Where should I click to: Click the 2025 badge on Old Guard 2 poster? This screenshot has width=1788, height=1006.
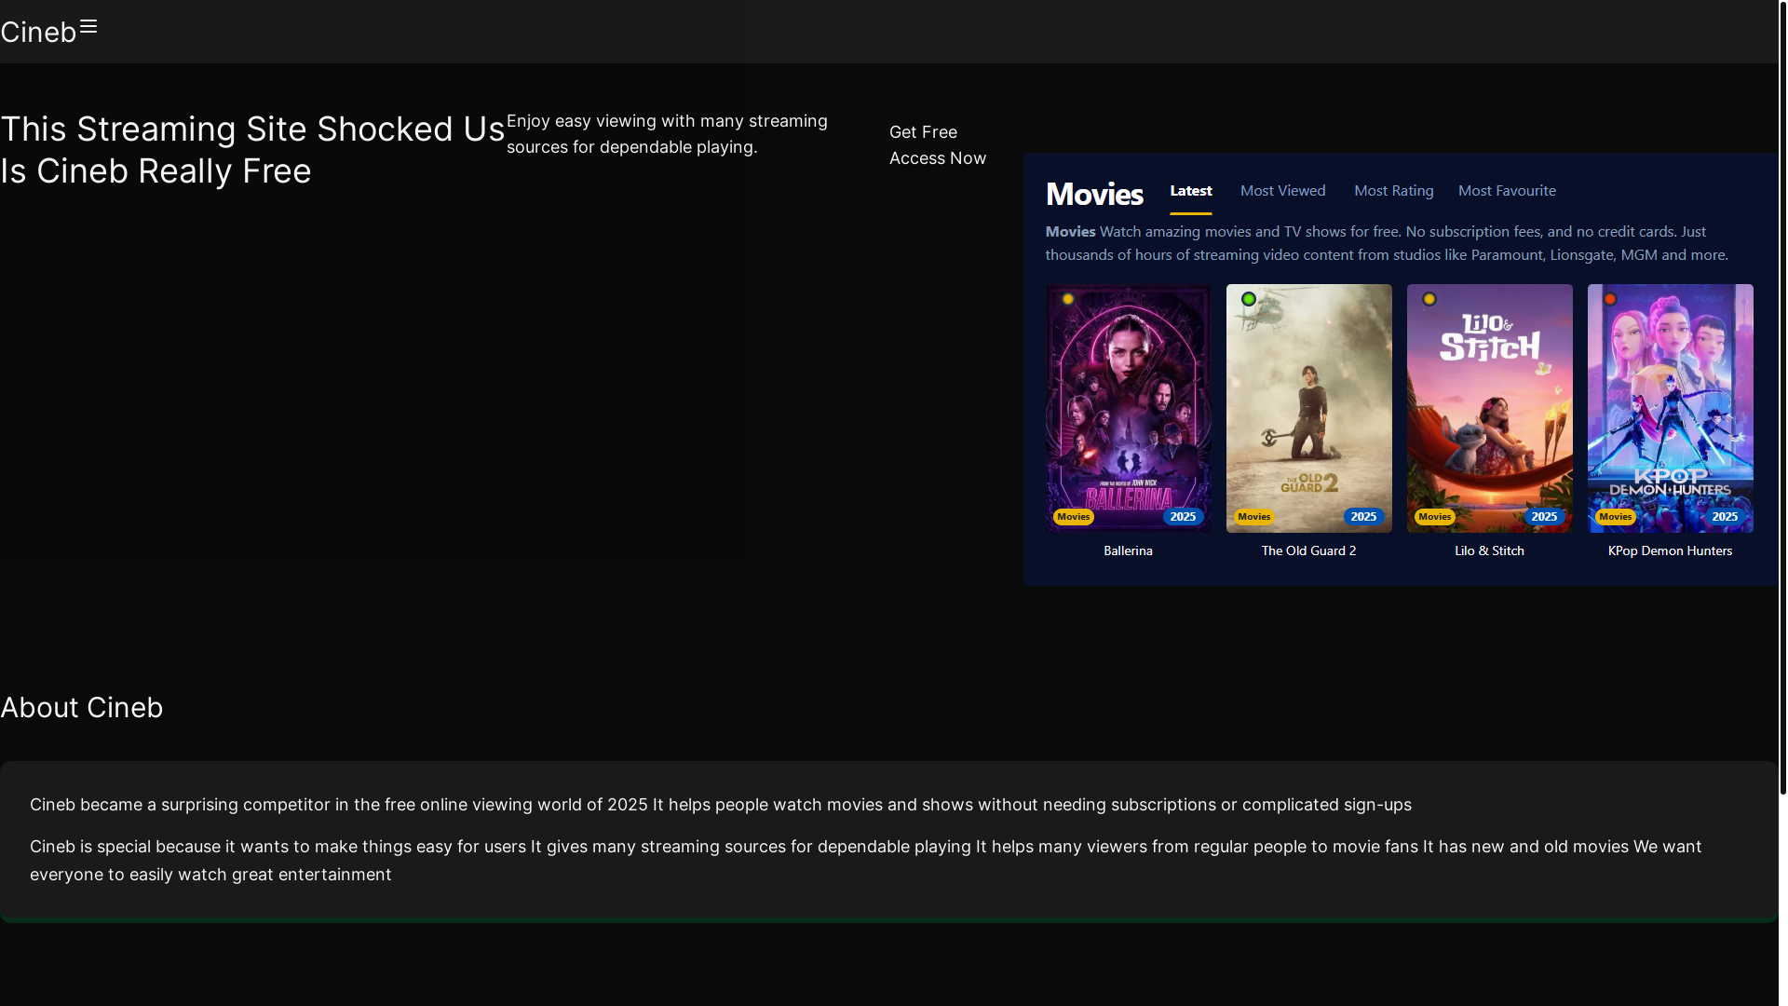1363,517
